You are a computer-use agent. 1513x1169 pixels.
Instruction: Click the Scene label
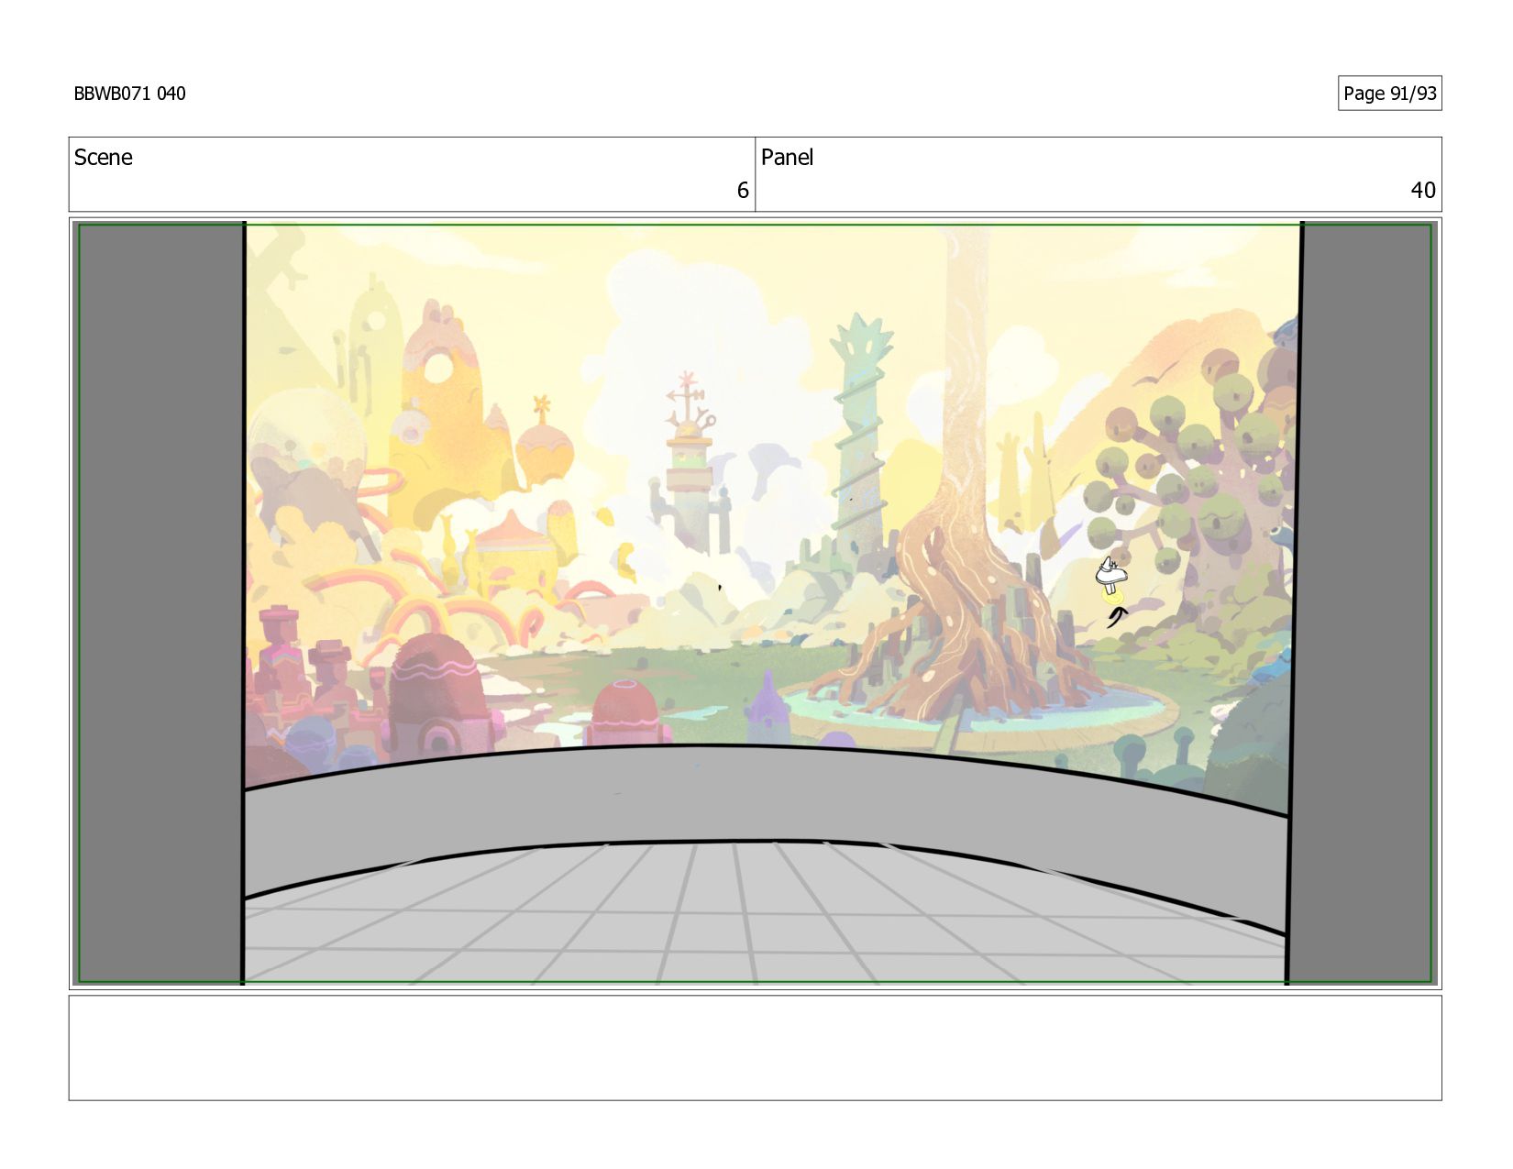click(103, 158)
